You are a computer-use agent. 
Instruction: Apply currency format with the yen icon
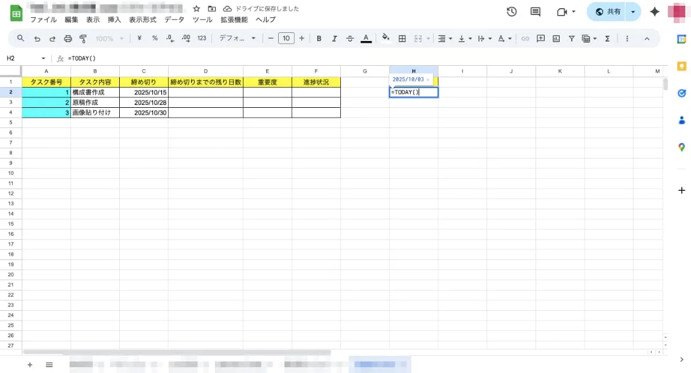139,39
